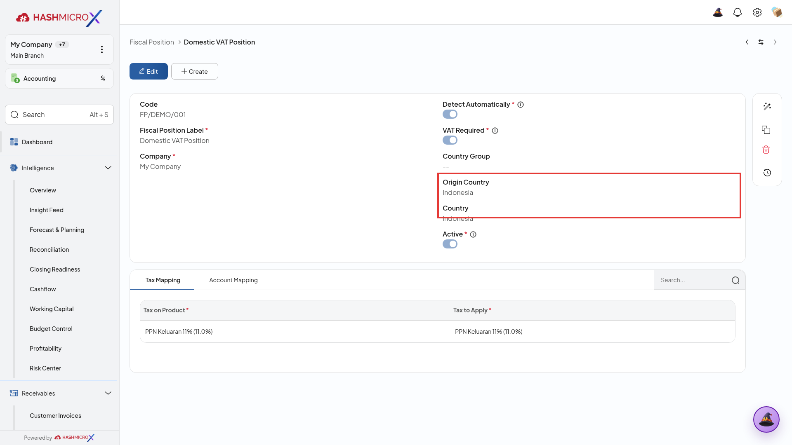
Task: Open the settings gear icon
Action: coord(757,12)
